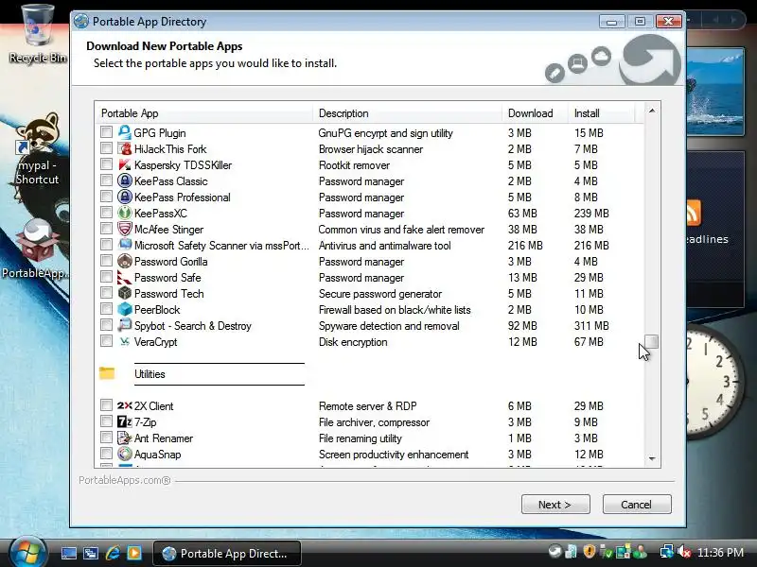Click the PeerBlock blue cube icon
Screen dimensions: 757x567
[x=125, y=310]
